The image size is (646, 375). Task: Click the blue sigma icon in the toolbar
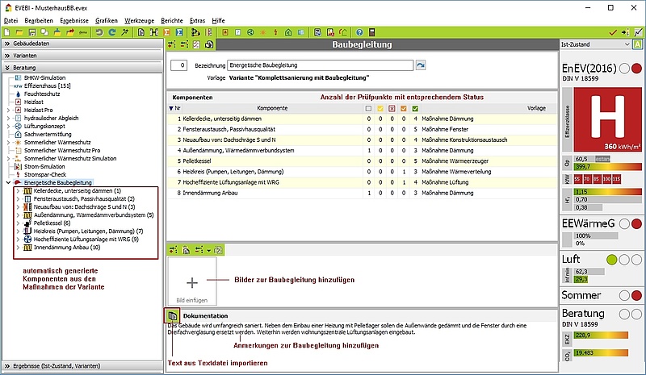point(179,32)
